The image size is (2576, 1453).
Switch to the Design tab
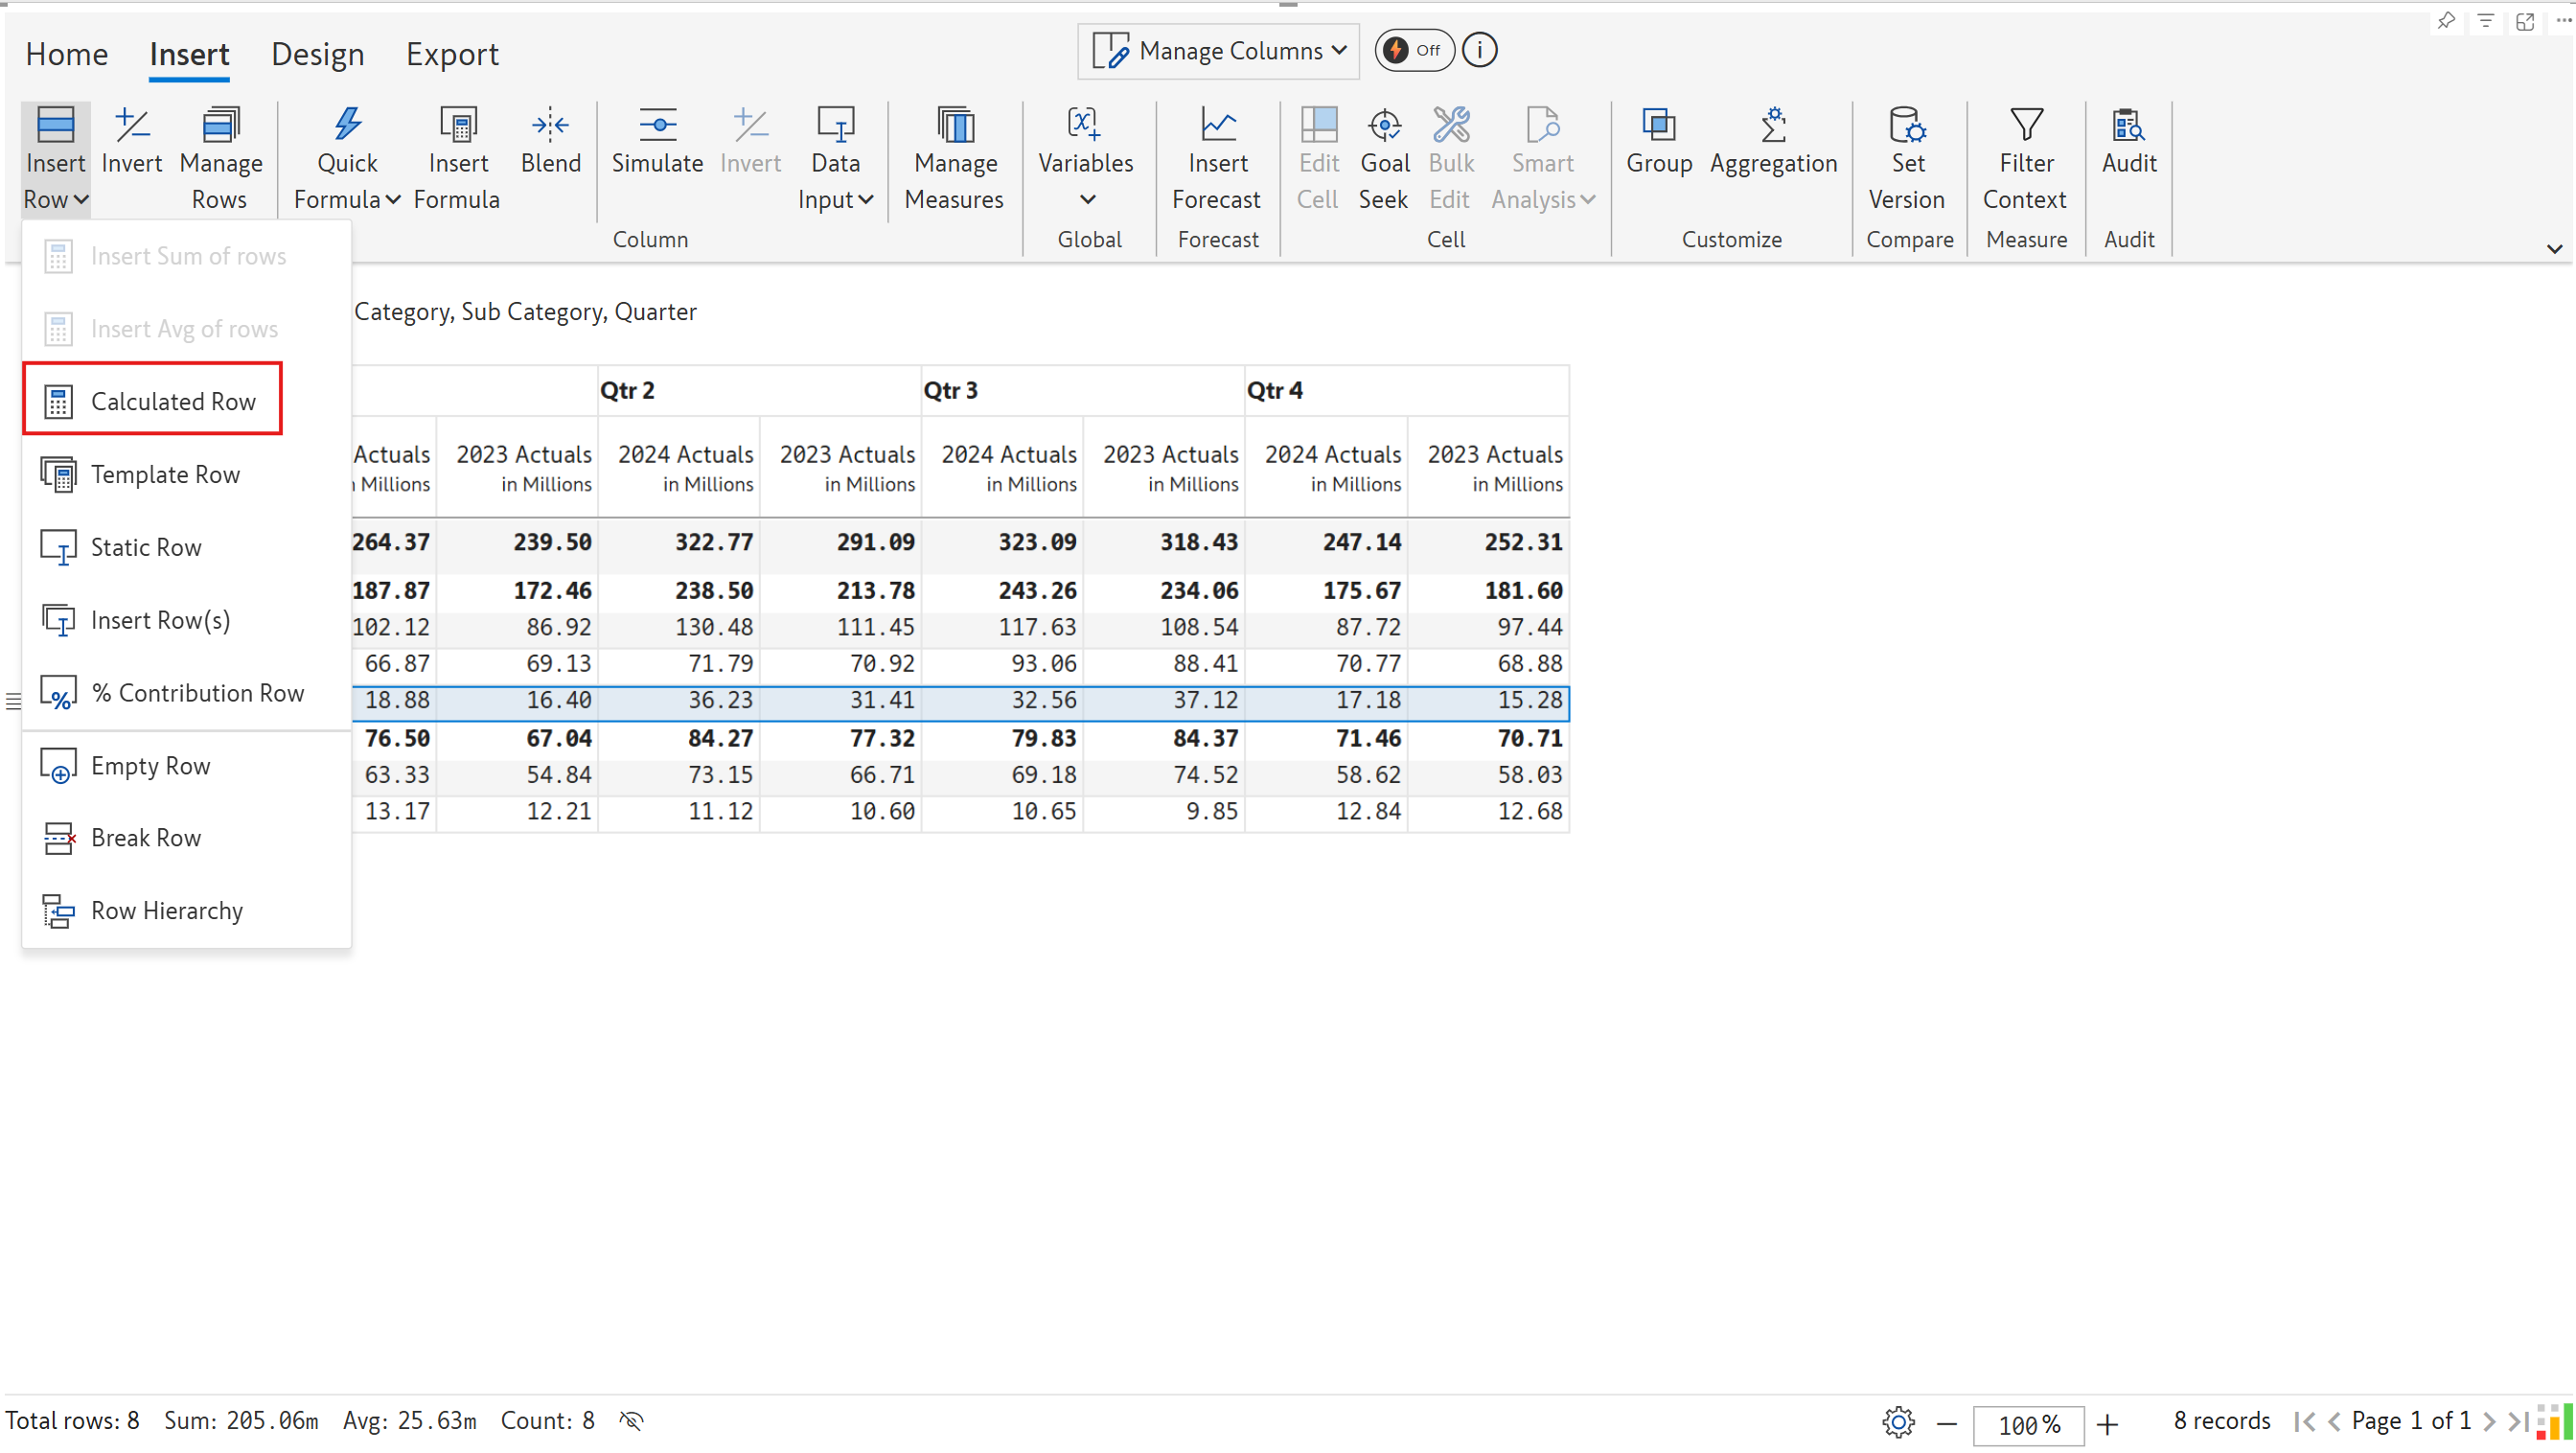pyautogui.click(x=317, y=54)
